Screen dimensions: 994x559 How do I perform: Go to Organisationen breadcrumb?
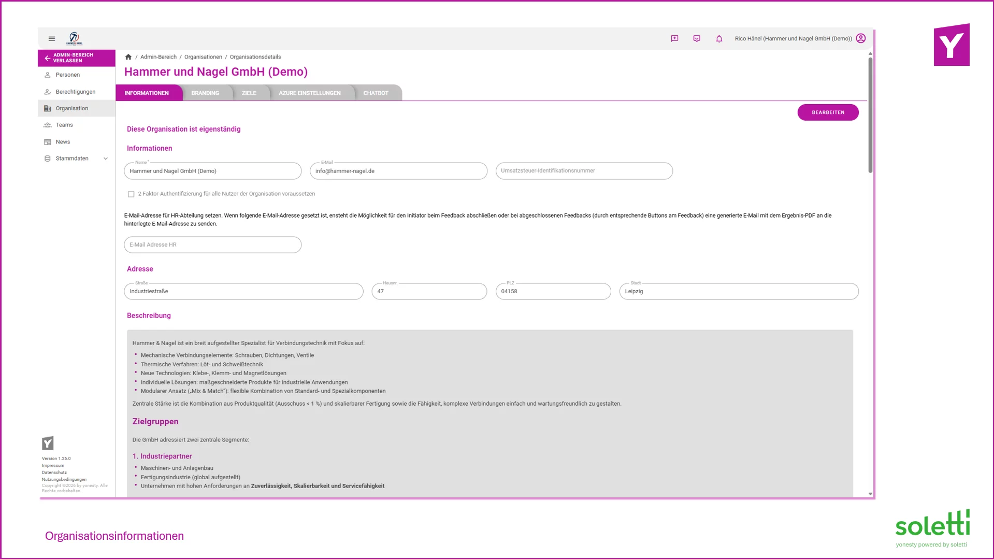(x=203, y=57)
